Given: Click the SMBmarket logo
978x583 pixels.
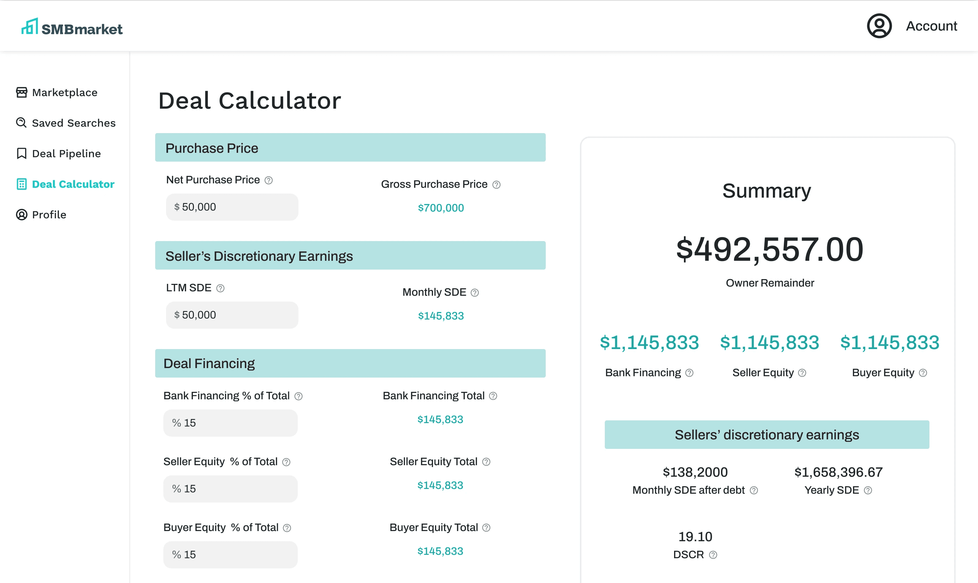Looking at the screenshot, I should pyautogui.click(x=72, y=27).
